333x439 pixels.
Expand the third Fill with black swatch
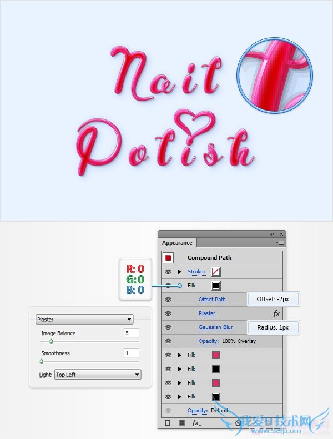coord(180,369)
